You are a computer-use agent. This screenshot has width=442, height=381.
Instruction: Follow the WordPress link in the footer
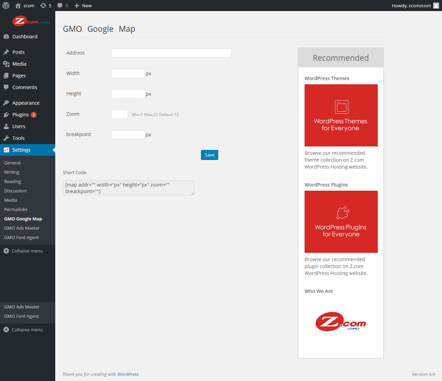128,374
